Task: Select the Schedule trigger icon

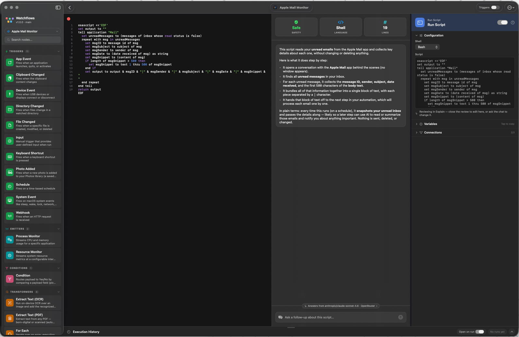Action: coord(10,186)
